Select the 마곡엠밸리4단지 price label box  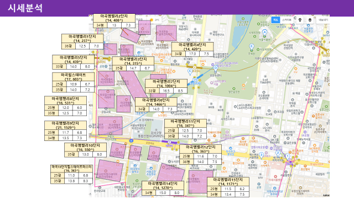point(192,49)
